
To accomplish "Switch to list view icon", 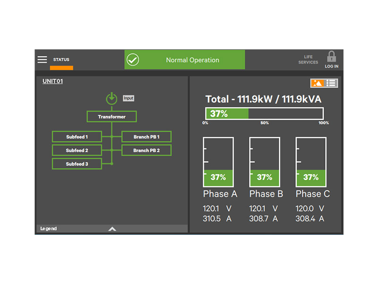I will 331,83.
